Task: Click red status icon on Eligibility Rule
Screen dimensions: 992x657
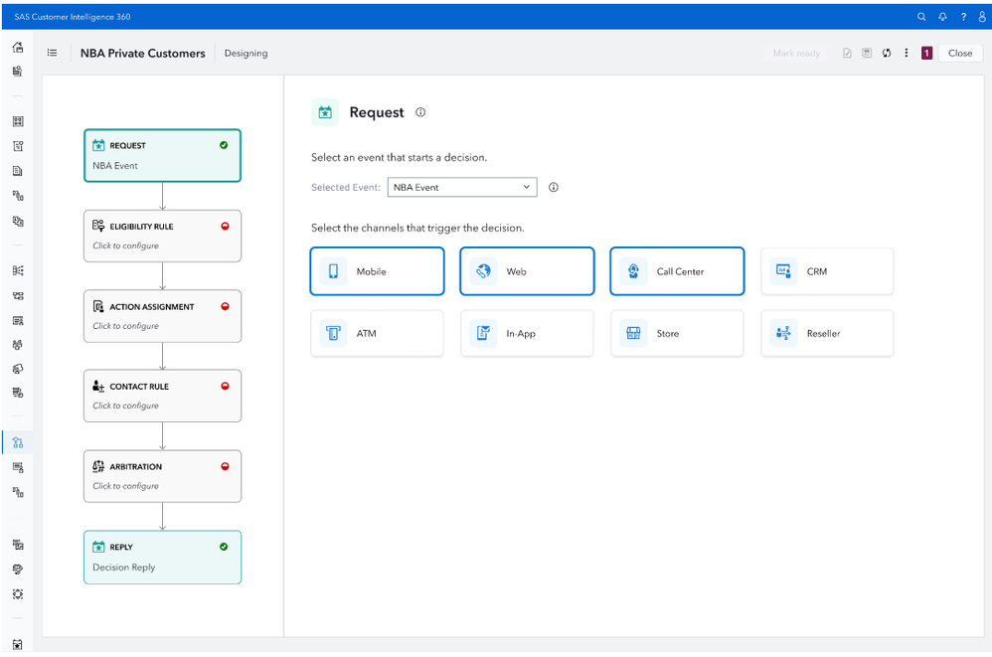Action: pyautogui.click(x=226, y=226)
